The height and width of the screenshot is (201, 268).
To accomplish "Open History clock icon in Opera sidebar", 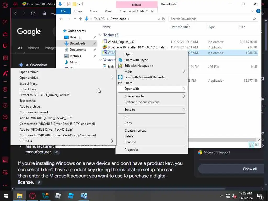I will point(5,105).
